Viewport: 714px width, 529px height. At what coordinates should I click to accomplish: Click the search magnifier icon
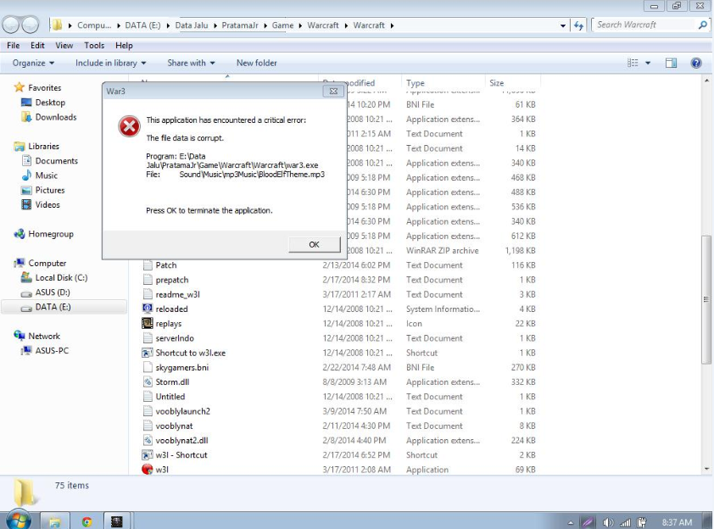pos(703,25)
